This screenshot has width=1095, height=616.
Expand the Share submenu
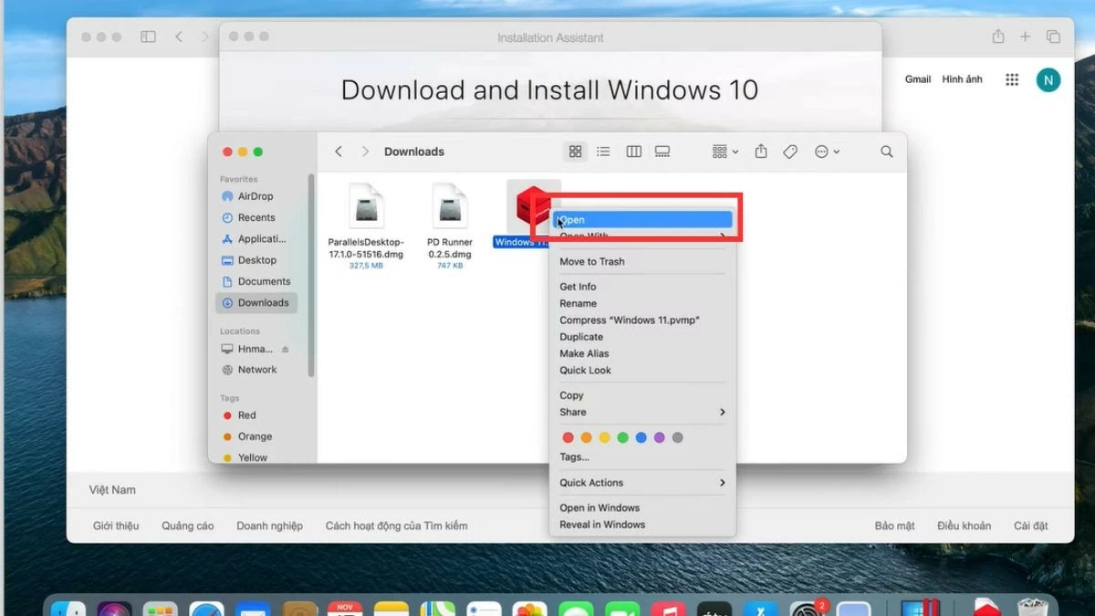pos(642,412)
